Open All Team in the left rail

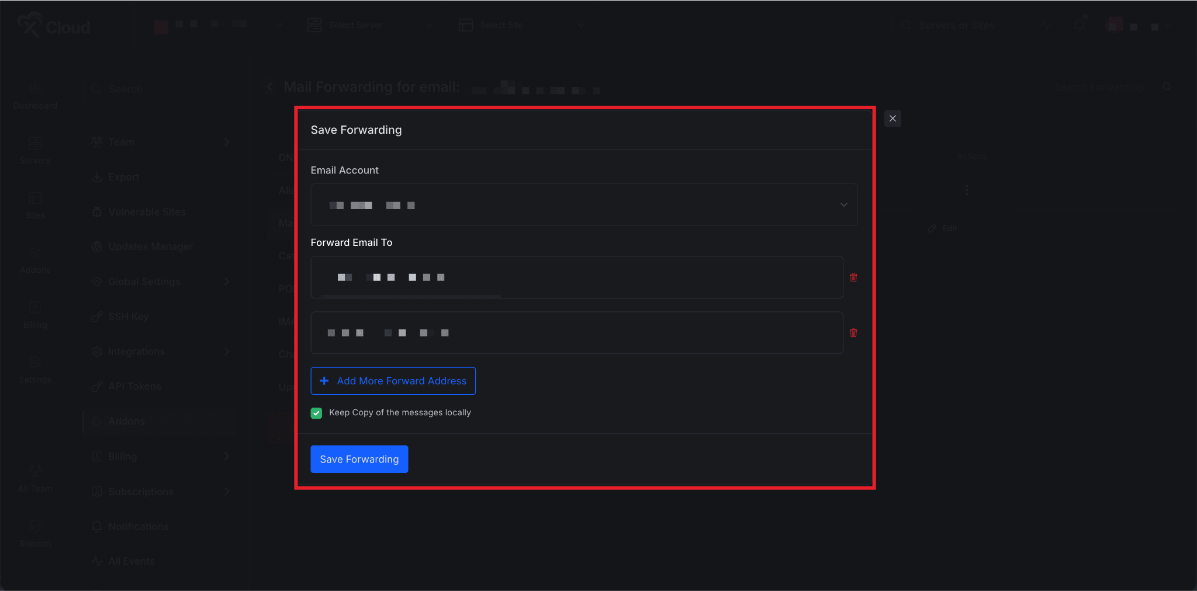point(35,479)
